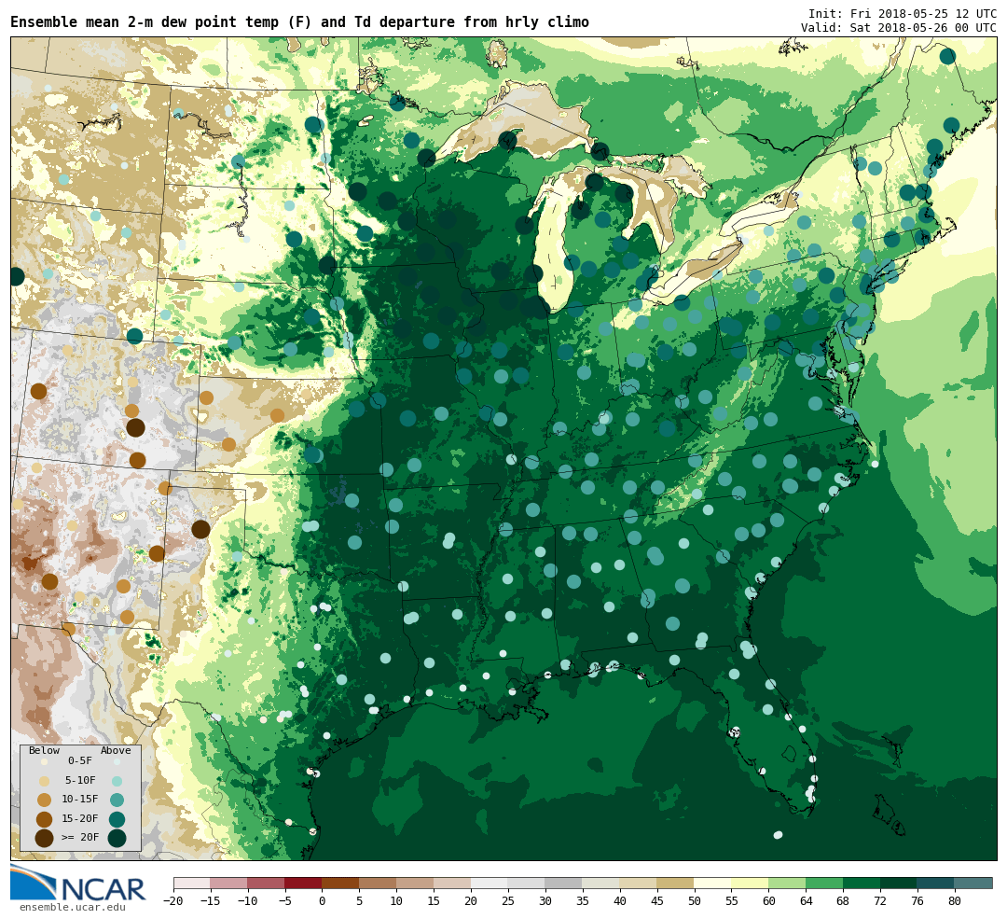Click the '64' colorbar tick label
This screenshot has height=919, width=1007.
tap(806, 901)
